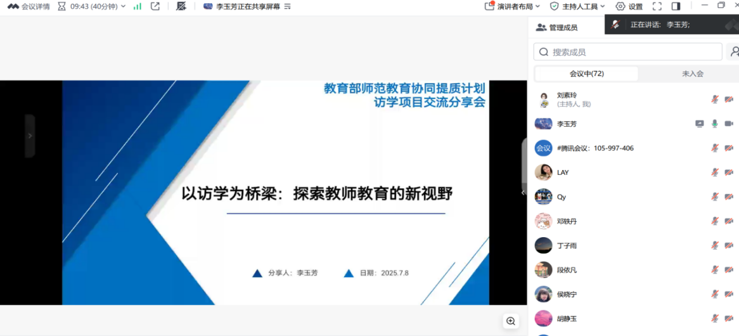Image resolution: width=739 pixels, height=336 pixels.
Task: Select the 会议中(72) tab
Action: tap(586, 74)
